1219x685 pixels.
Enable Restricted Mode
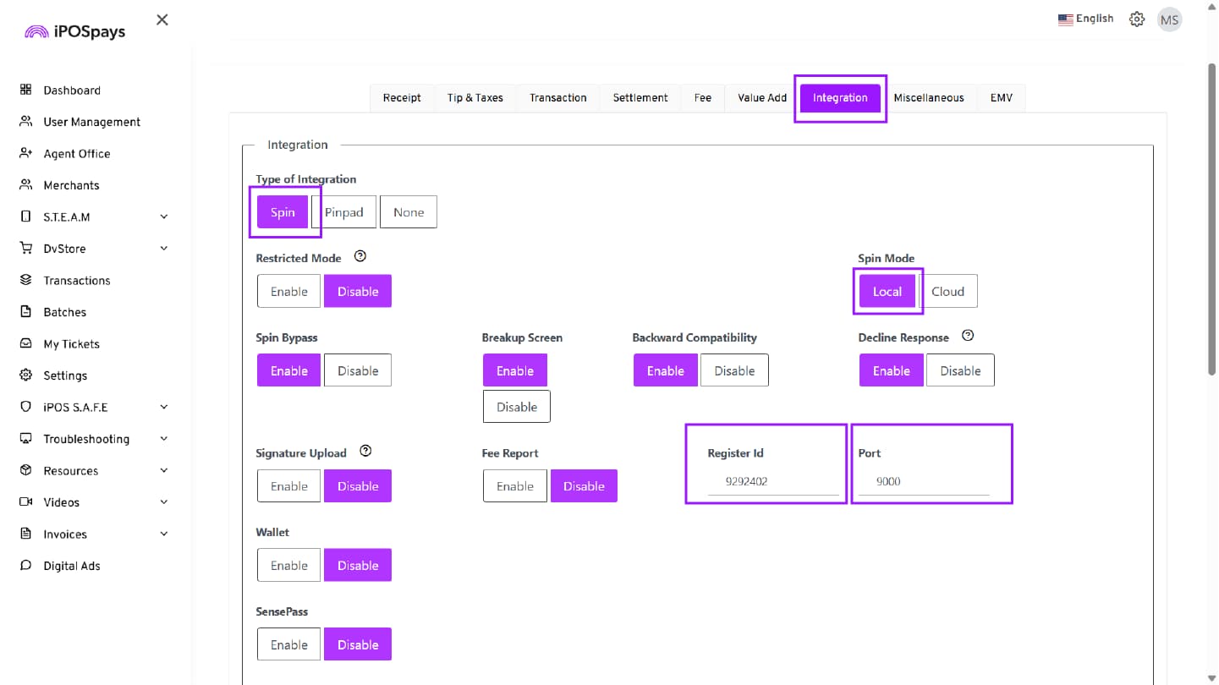[288, 291]
